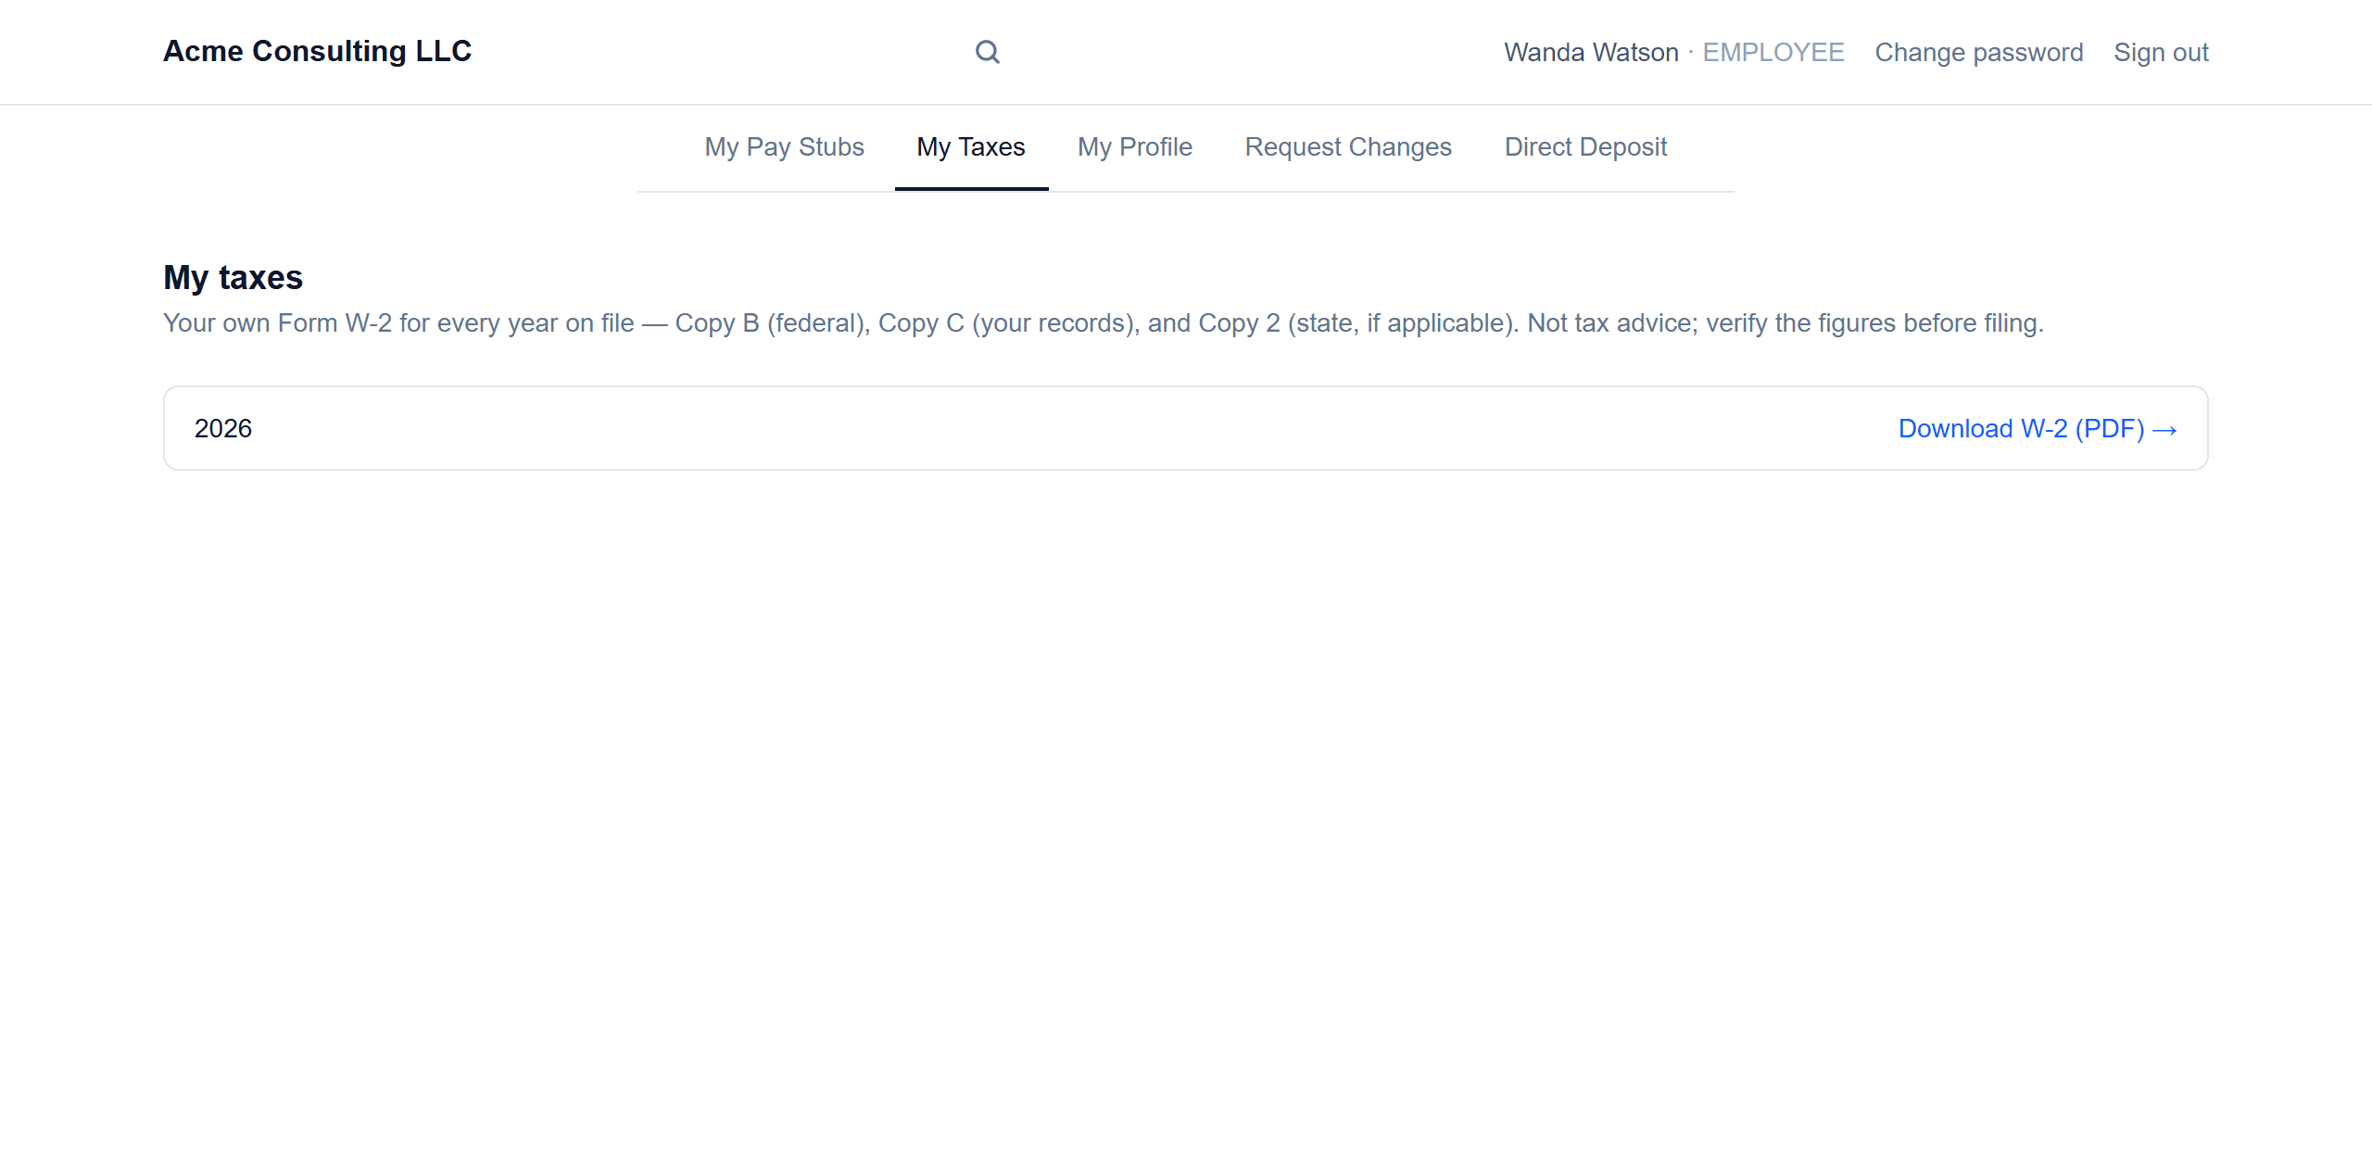This screenshot has width=2372, height=1149.
Task: Open search using the magnifier icon
Action: [x=988, y=52]
